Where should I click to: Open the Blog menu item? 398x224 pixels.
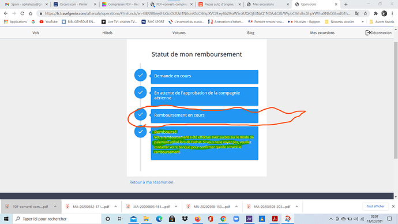tap(251, 33)
